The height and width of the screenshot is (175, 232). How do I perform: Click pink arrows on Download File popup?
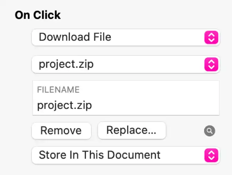[212, 37]
